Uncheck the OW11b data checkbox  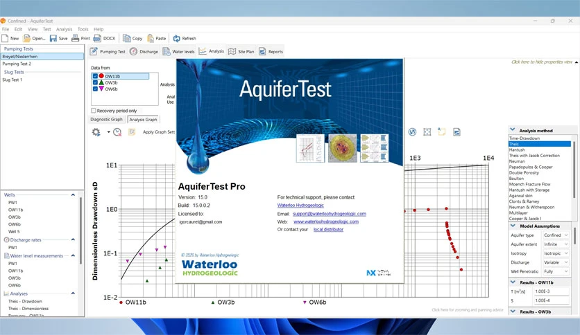coord(95,76)
